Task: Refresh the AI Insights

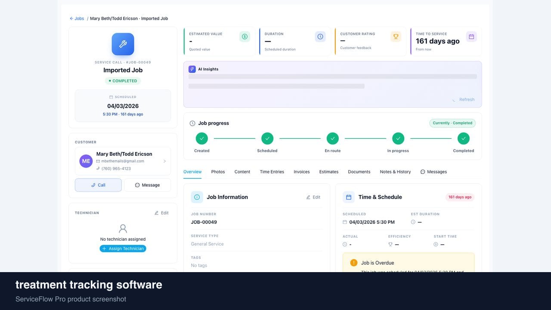Action: coord(463,99)
